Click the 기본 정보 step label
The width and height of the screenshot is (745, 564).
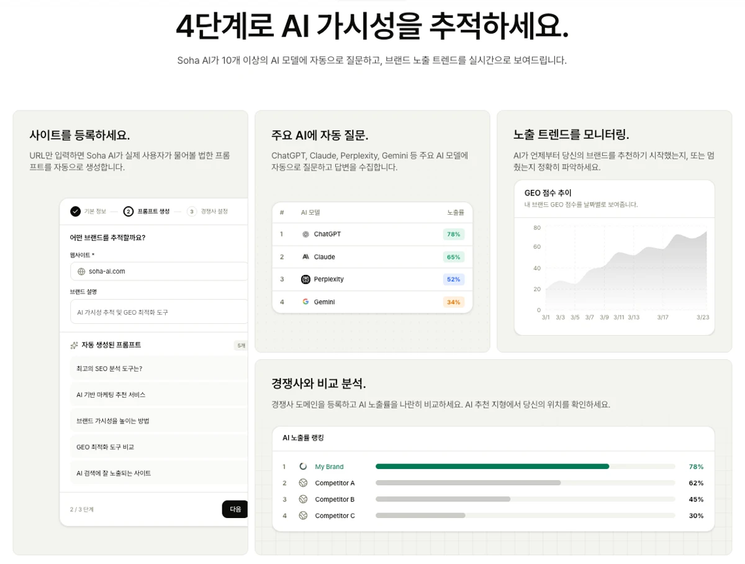95,212
